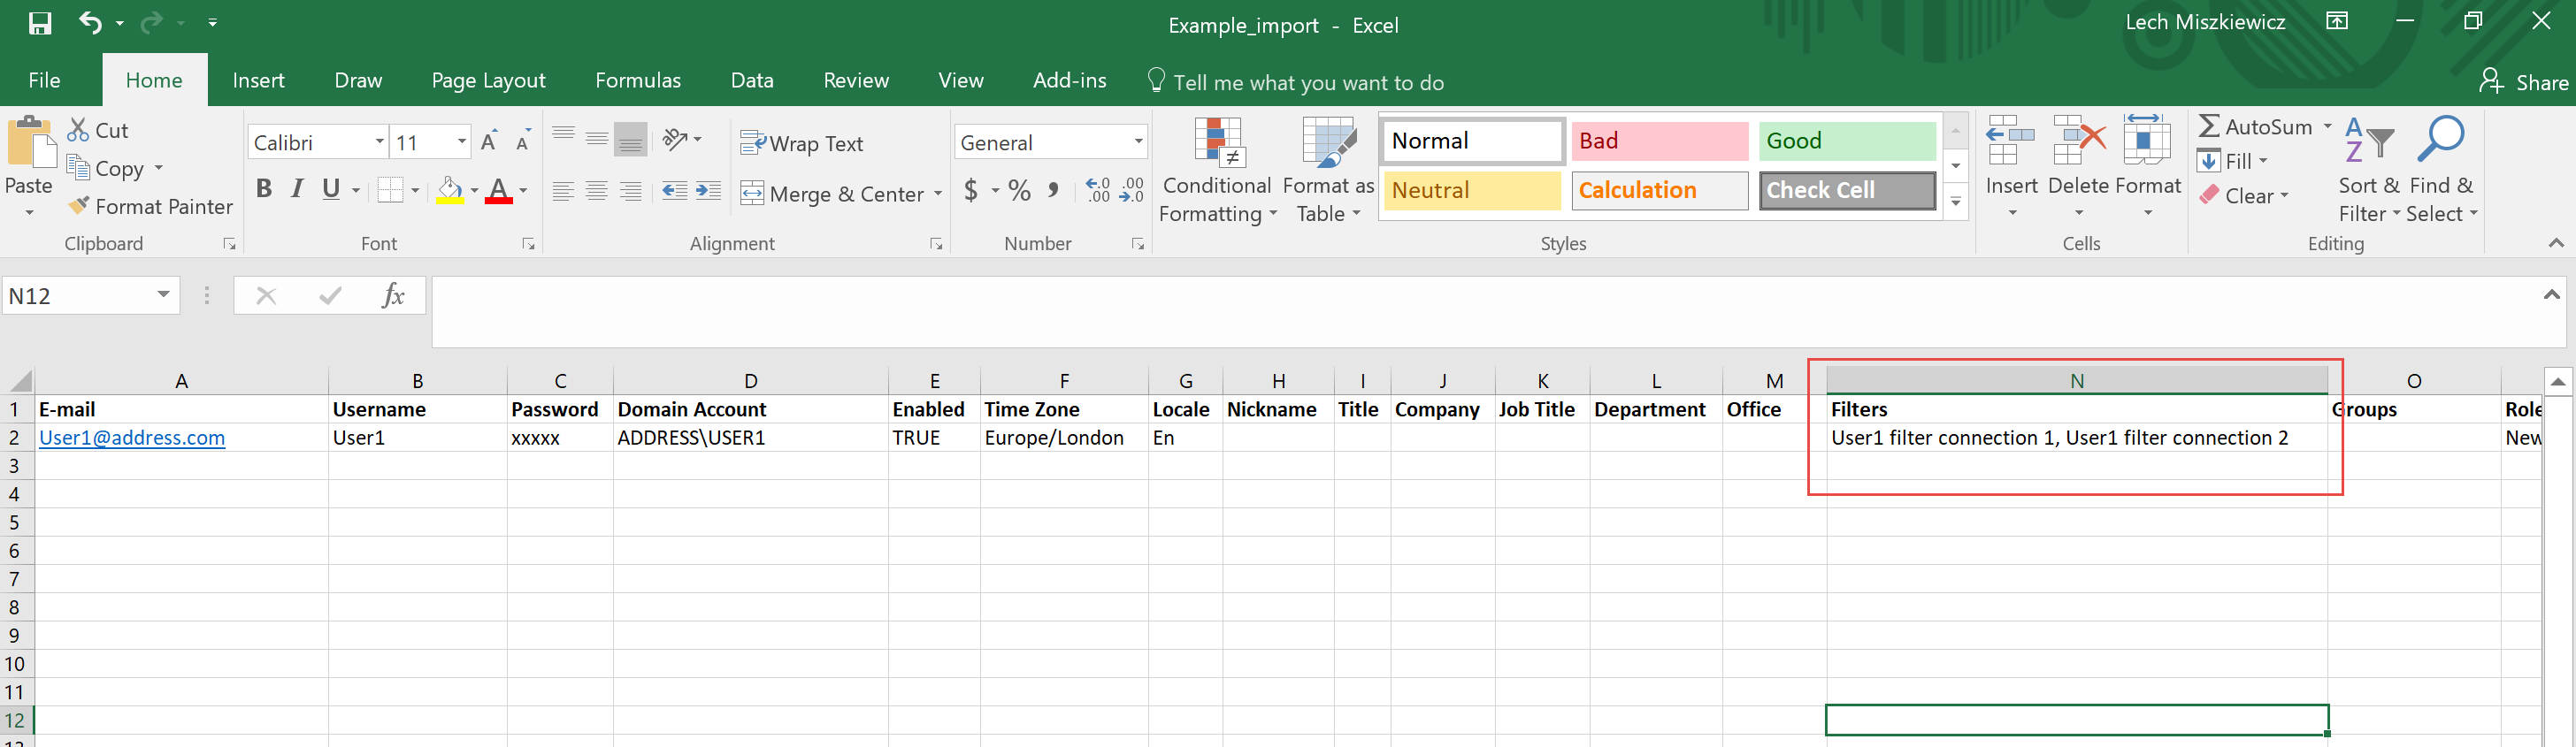Viewport: 2576px width, 747px height.
Task: Click the Copy button
Action: tap(106, 168)
